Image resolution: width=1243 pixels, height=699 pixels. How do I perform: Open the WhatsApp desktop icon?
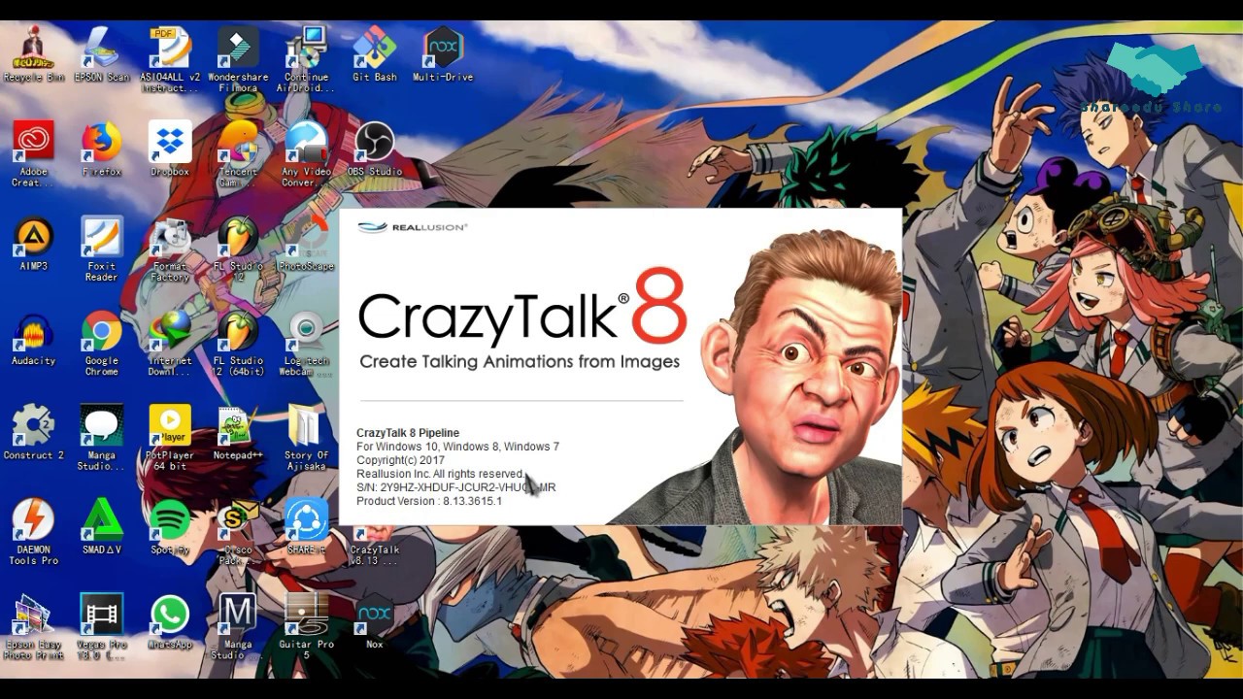[x=170, y=621]
